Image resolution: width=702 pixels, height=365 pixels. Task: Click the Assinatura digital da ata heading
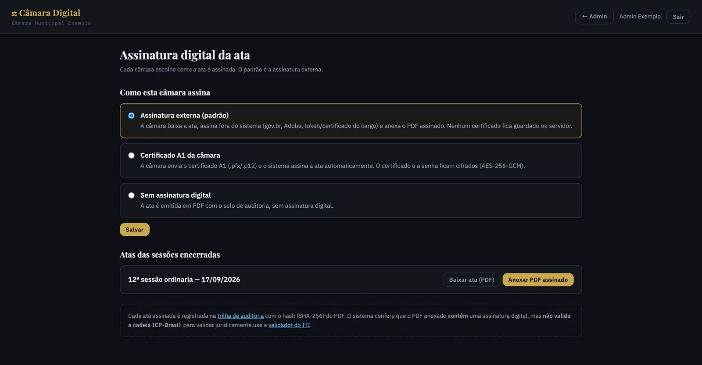185,55
